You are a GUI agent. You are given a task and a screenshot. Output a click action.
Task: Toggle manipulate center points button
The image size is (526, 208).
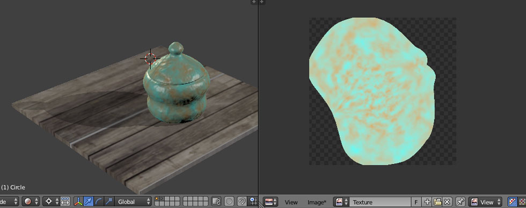[65, 202]
